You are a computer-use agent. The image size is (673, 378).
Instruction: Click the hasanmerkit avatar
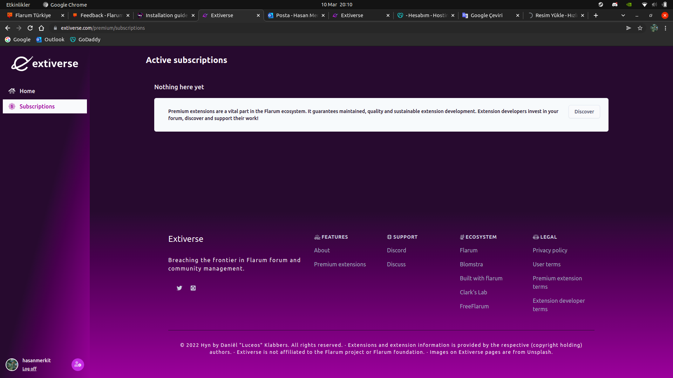point(12,365)
